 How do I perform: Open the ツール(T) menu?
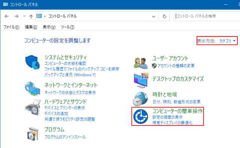coord(67,27)
